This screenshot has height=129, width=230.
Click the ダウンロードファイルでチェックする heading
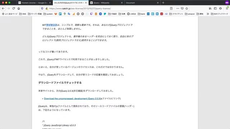click(60, 83)
